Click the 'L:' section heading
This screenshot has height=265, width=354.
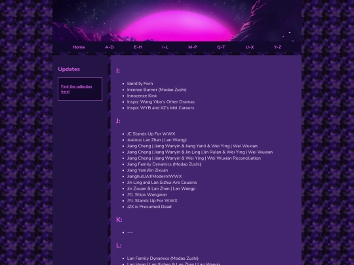coord(119,245)
